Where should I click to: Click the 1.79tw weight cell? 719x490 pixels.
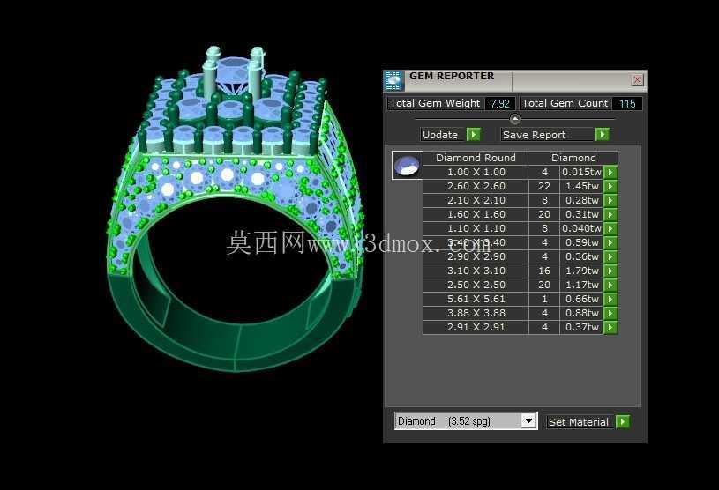coord(581,271)
